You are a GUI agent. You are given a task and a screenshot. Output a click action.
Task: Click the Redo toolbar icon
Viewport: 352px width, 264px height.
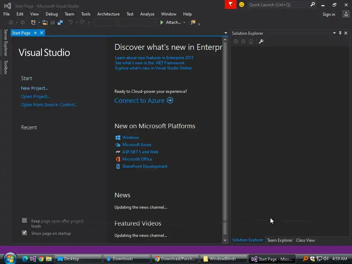point(82,22)
